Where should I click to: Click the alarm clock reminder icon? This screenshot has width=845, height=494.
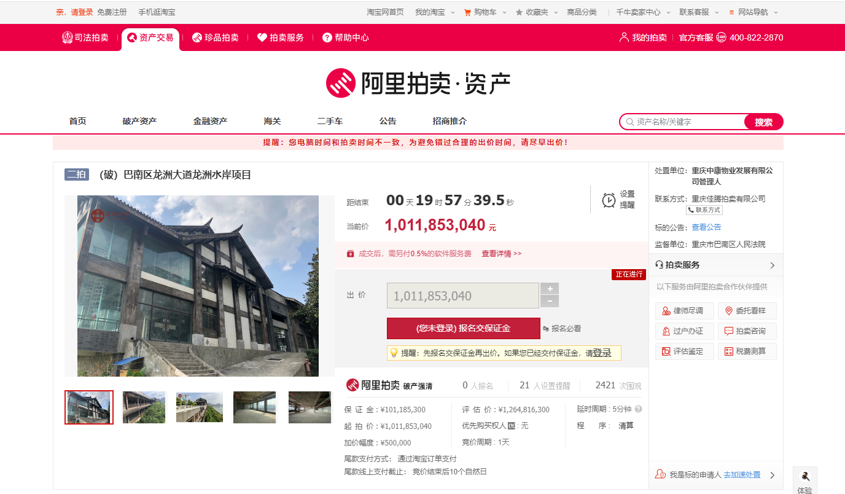coord(609,200)
